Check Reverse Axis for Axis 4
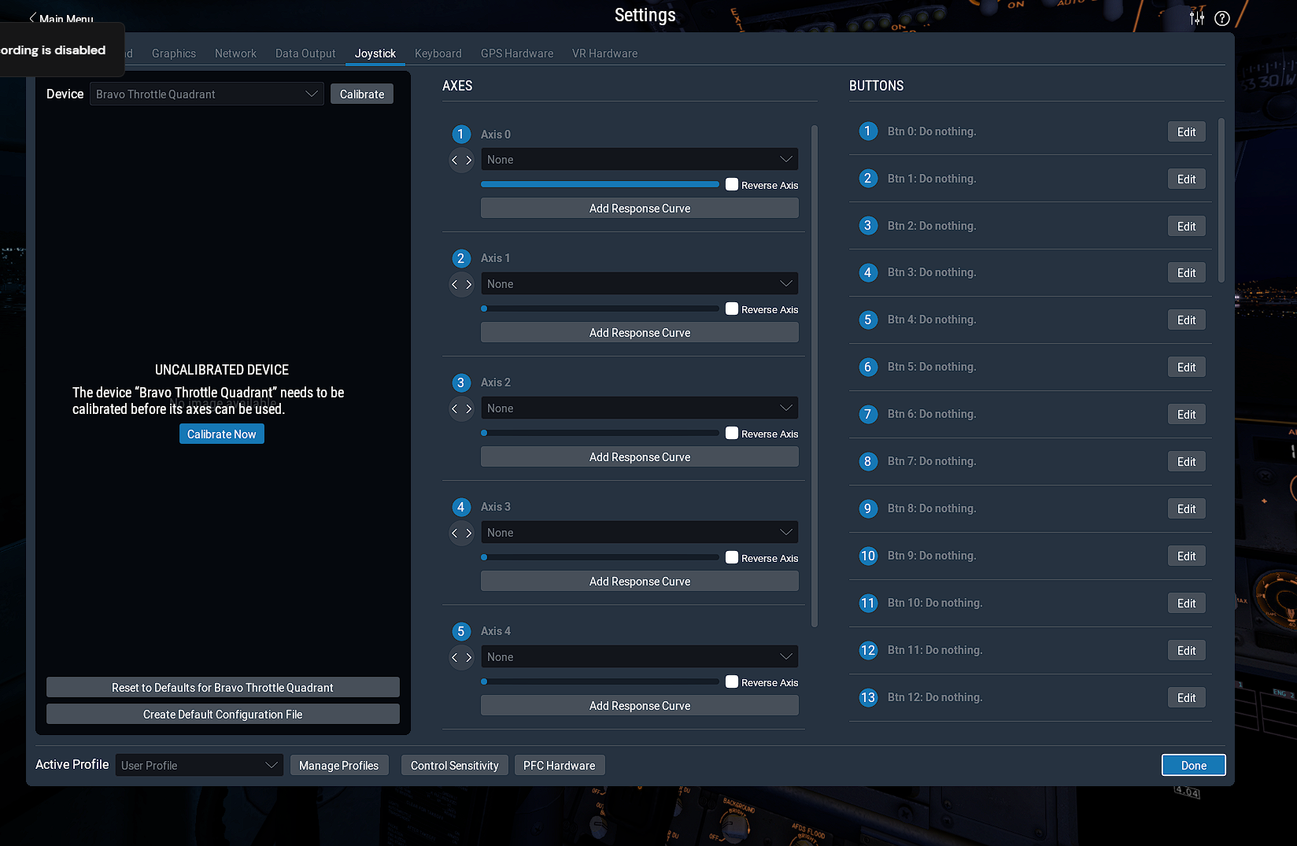The height and width of the screenshot is (846, 1297). [x=732, y=682]
